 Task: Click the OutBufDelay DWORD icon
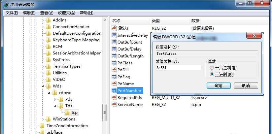(114, 49)
